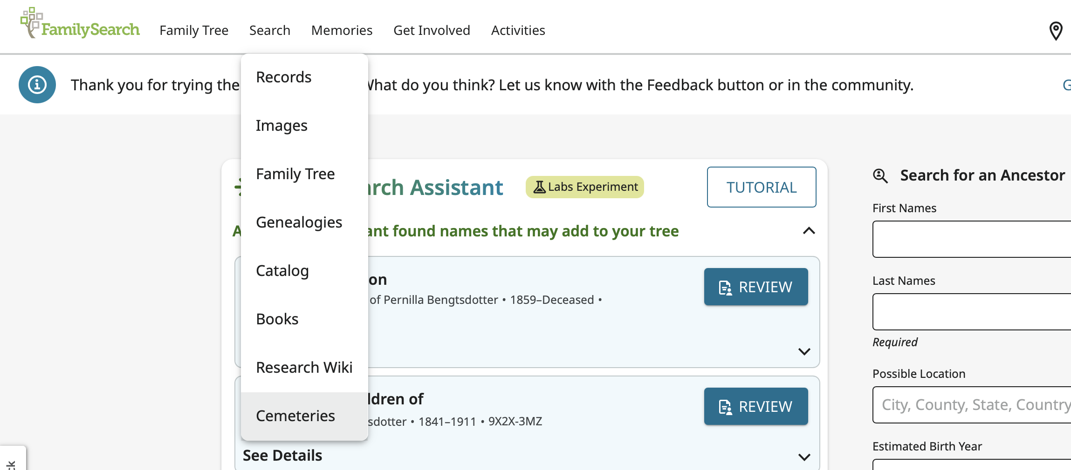Viewport: 1071px width, 470px height.
Task: Collapse the found names section chevron
Action: point(809,231)
